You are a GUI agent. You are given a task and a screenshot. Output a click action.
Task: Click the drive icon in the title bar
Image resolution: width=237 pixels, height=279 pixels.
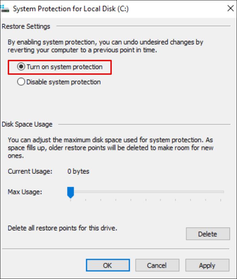[x=6, y=9]
